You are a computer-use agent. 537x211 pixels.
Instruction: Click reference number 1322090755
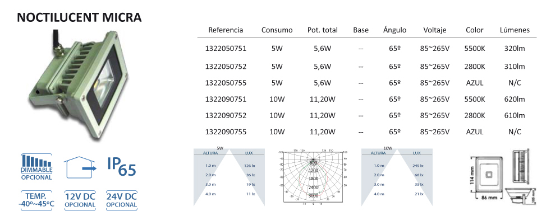pos(226,132)
